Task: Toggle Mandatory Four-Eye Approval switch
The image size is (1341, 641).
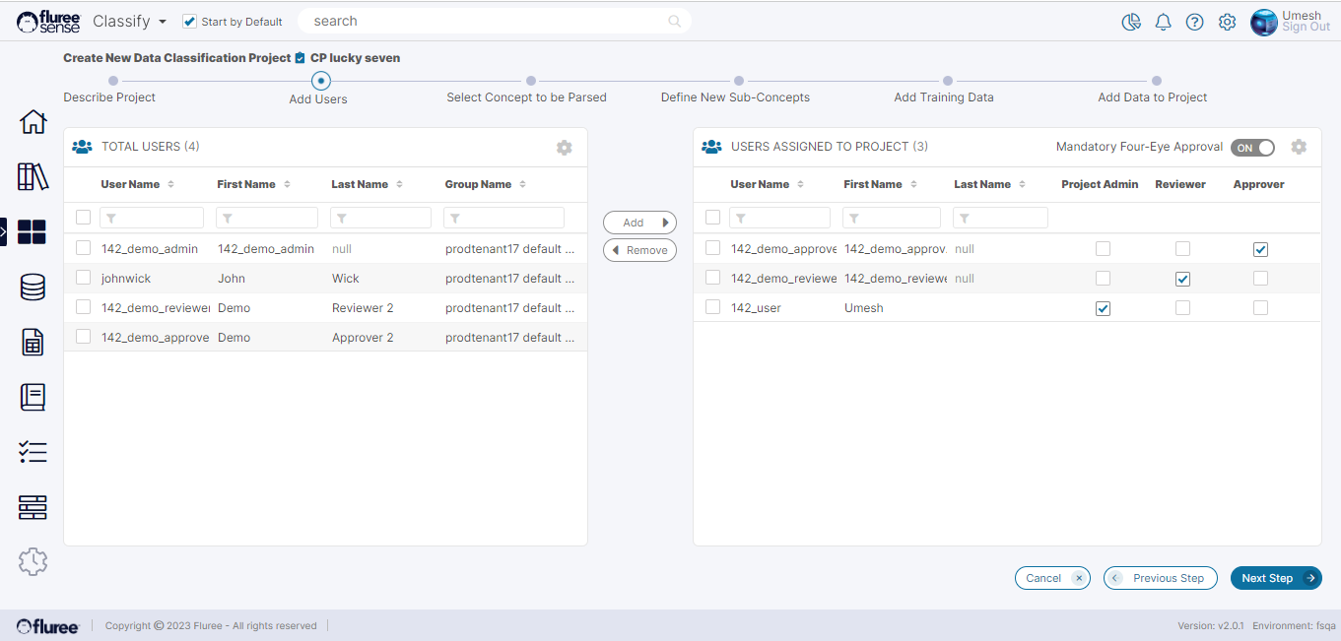Action: coord(1252,148)
